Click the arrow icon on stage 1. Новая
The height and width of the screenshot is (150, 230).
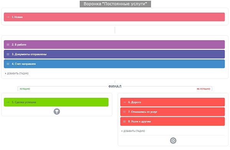tap(8, 17)
